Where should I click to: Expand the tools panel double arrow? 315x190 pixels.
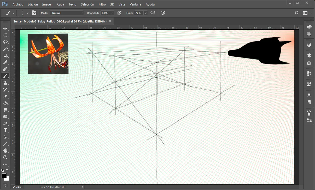click(3, 19)
